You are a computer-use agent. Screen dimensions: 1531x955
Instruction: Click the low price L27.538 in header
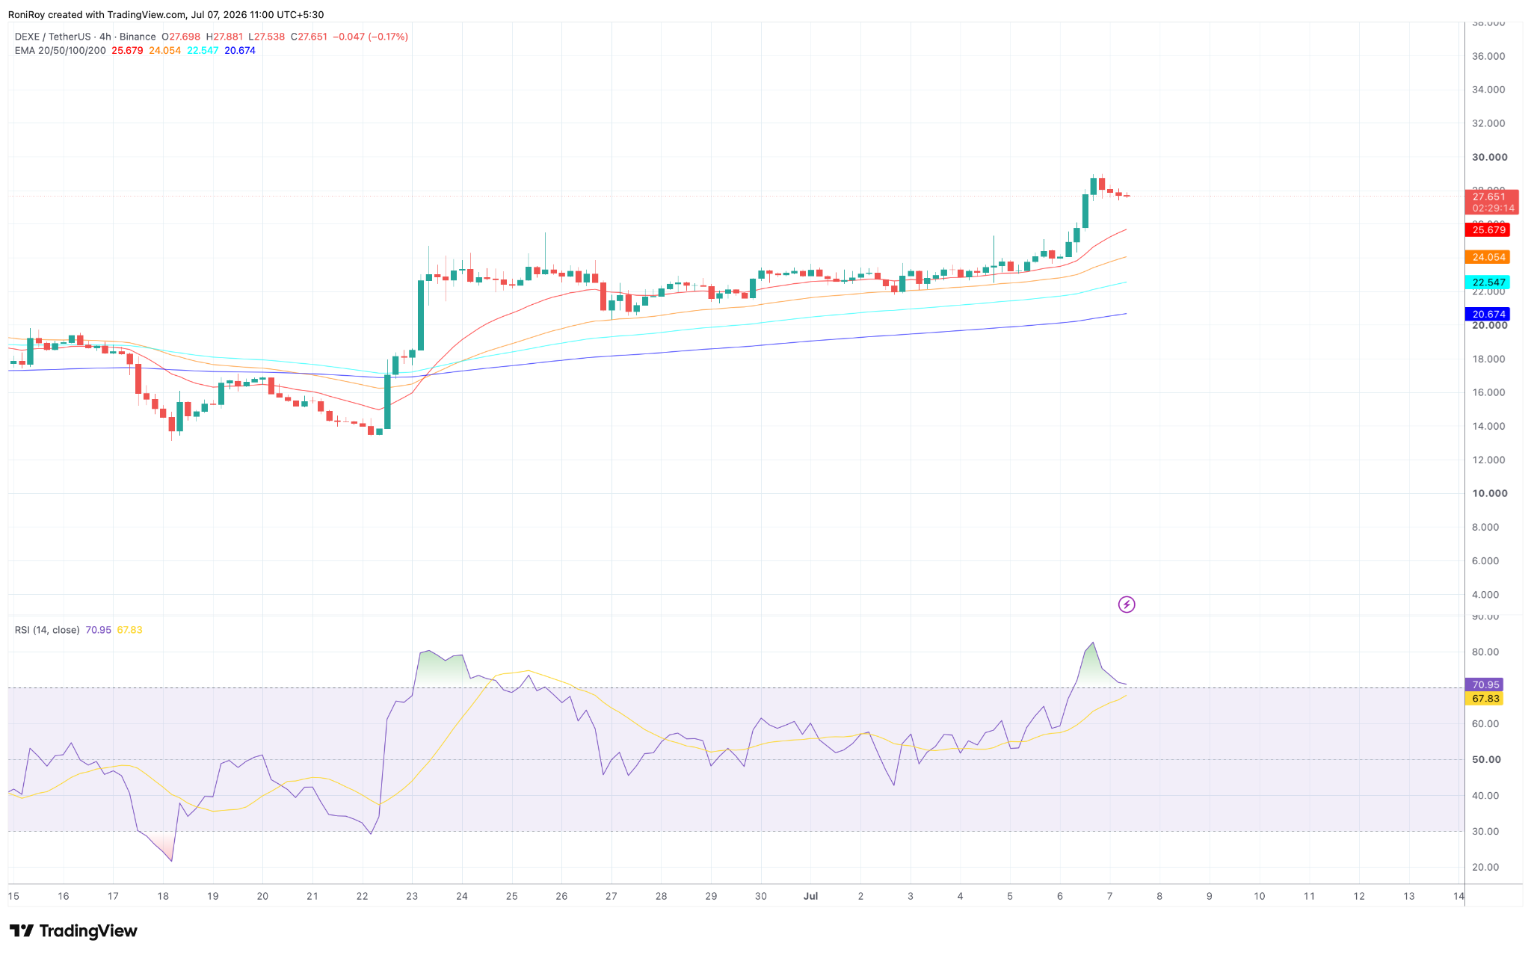click(267, 37)
